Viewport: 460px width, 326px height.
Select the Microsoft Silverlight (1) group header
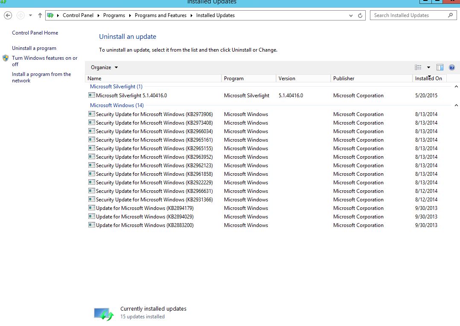116,87
